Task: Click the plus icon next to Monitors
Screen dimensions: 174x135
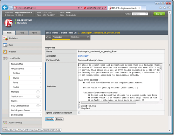Action: [38, 92]
